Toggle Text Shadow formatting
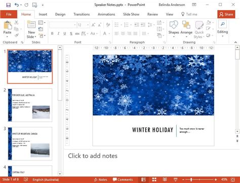The image size is (240, 183). 71,33
